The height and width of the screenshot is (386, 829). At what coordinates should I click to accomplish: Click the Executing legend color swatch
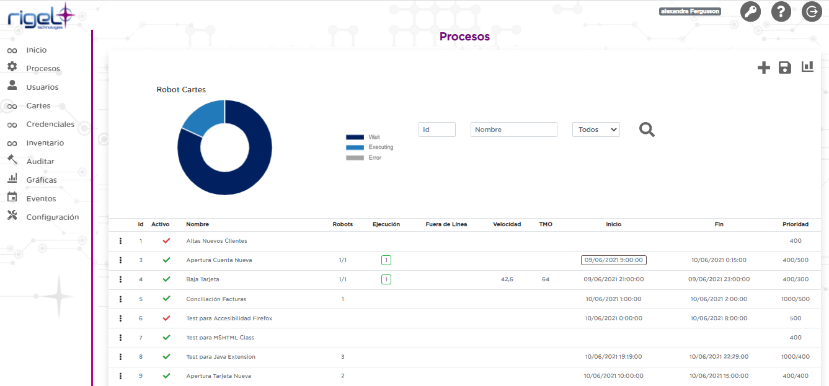click(x=355, y=147)
